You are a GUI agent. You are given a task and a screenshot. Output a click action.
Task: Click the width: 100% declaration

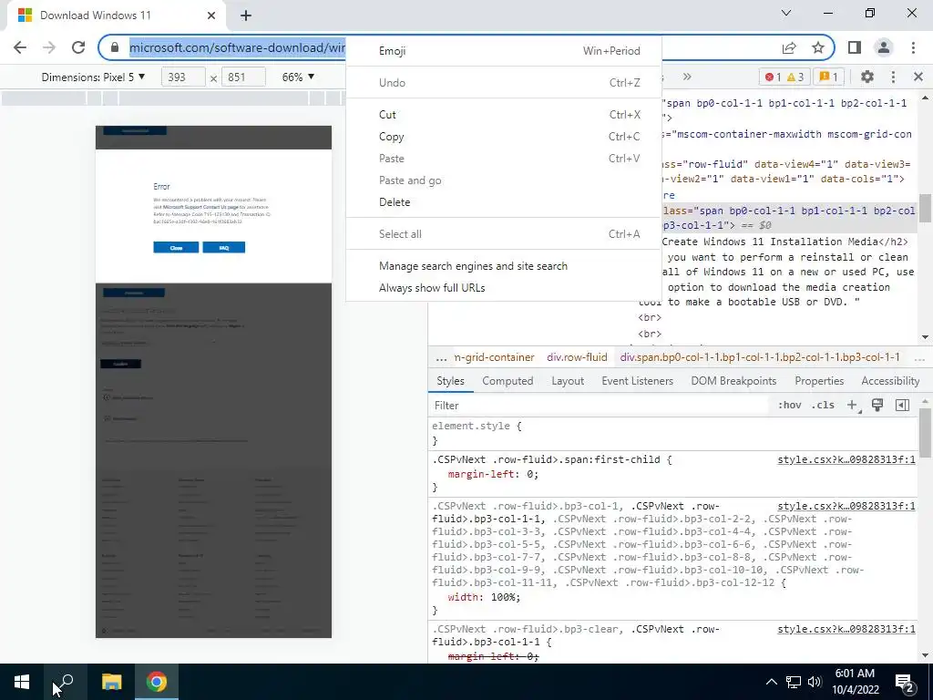484,597
